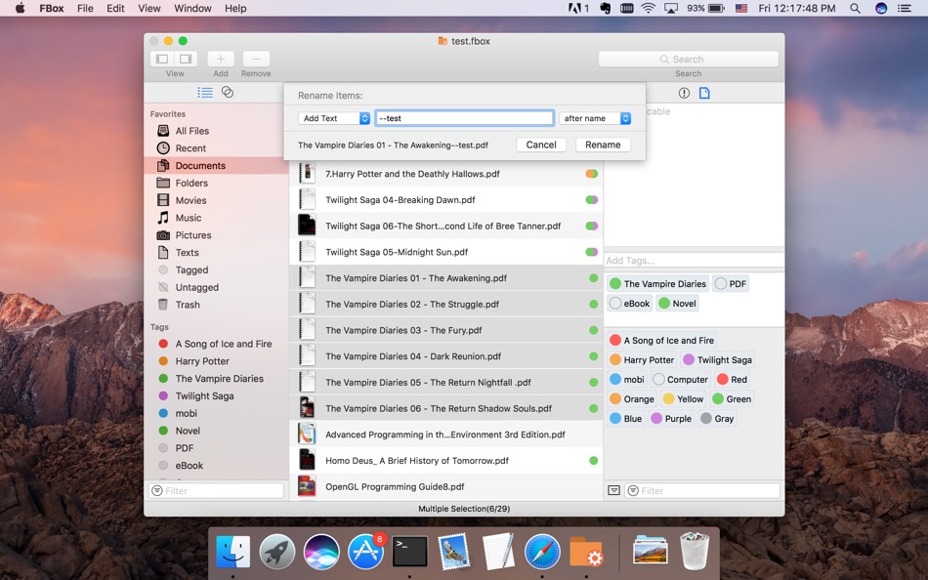Select Homo Deus_ A Brief History of Tomorrow.pdf
Image resolution: width=928 pixels, height=580 pixels.
[x=446, y=461]
